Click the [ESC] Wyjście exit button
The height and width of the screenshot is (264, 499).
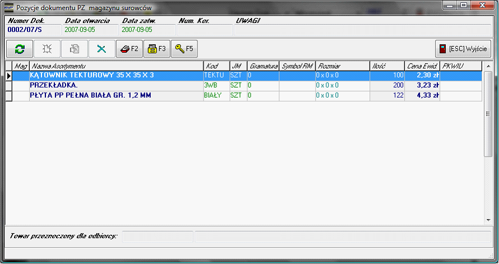tap(463, 49)
